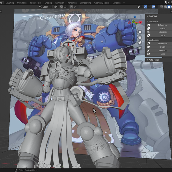Switch to Geometry Nodes workspace tab
This screenshot has height=172, width=172.
pyautogui.click(x=102, y=3)
